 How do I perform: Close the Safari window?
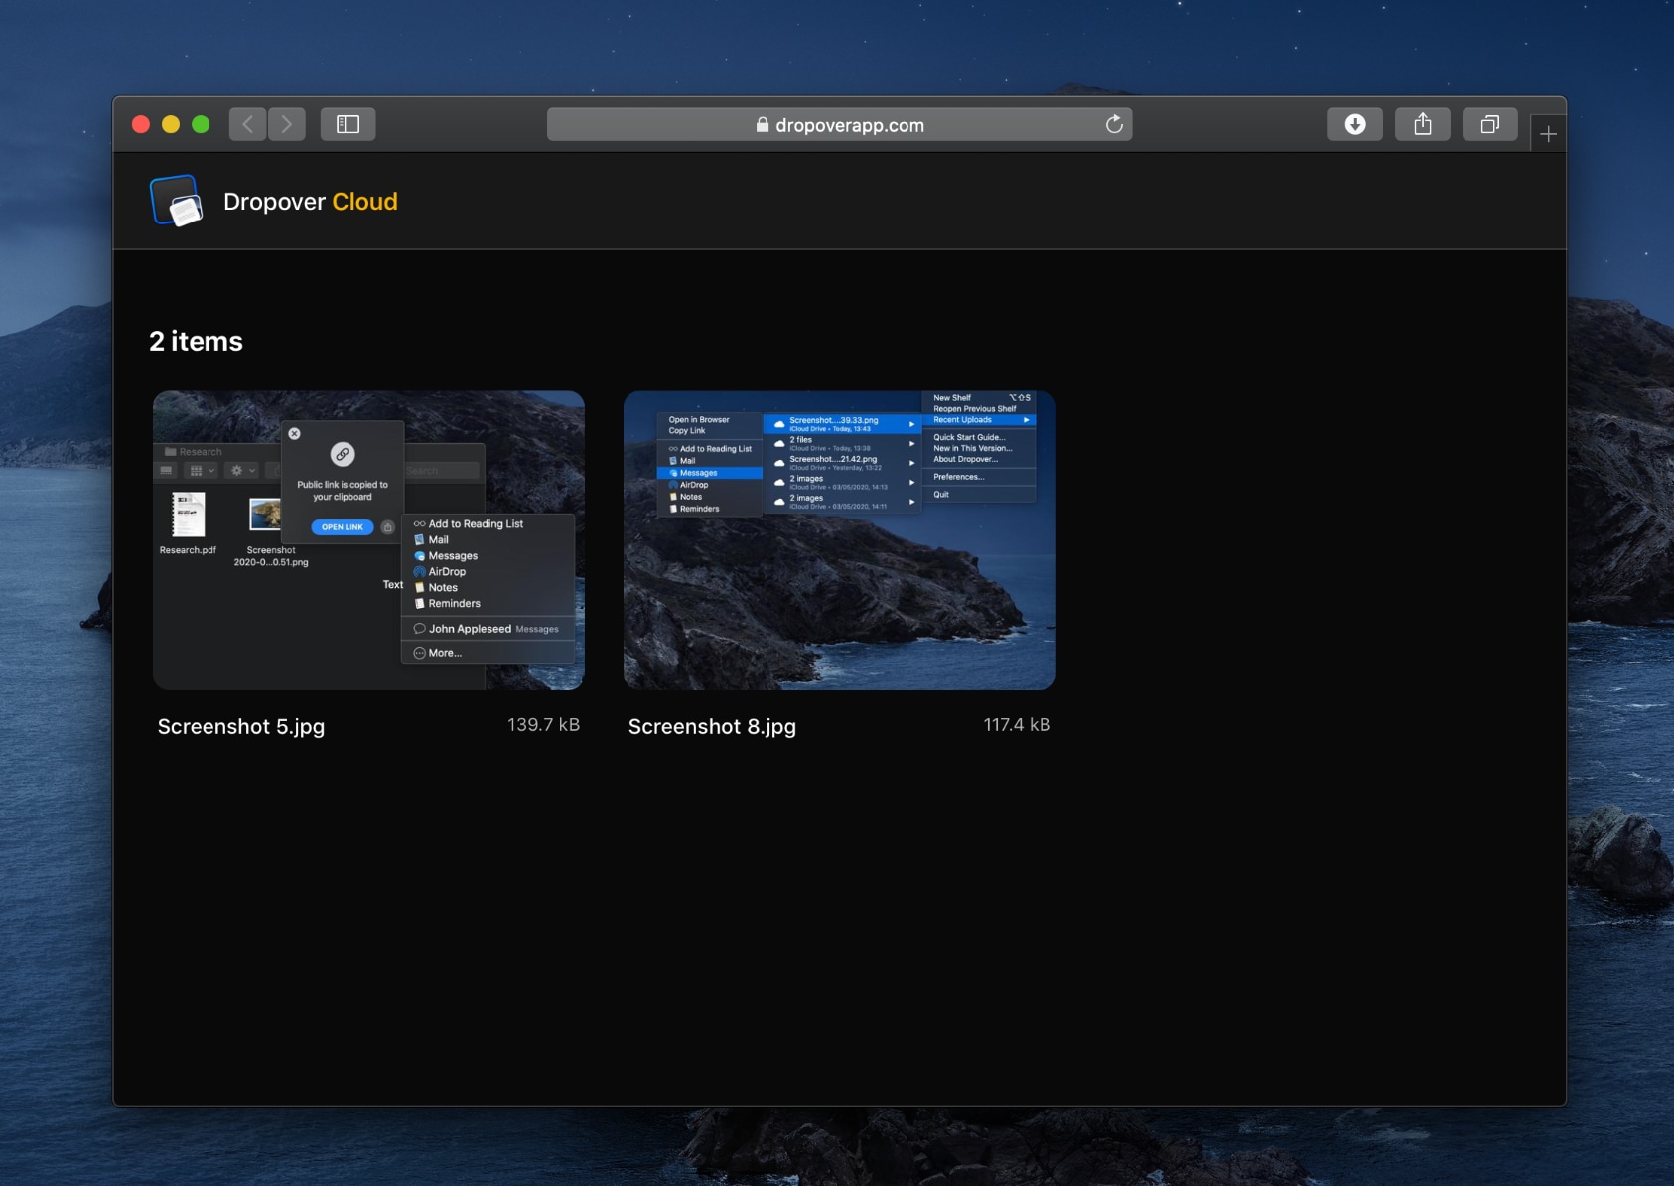click(141, 124)
